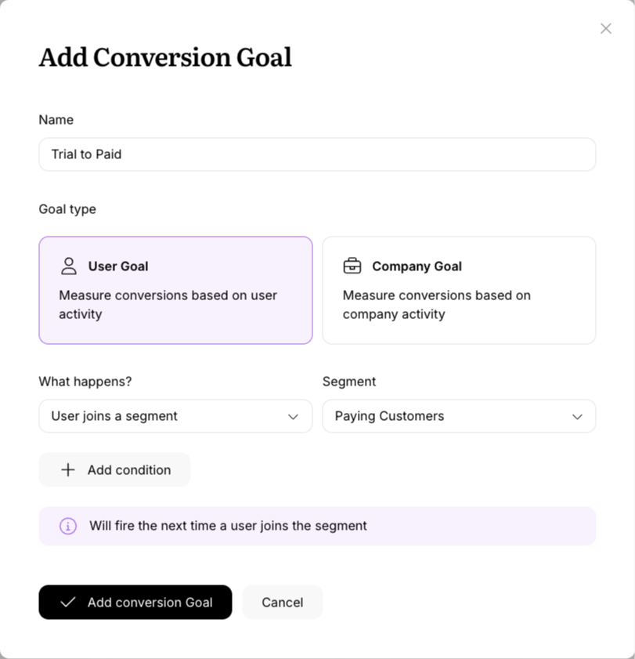Open the Paying Customers segment selector
This screenshot has height=659, width=635.
[x=458, y=416]
